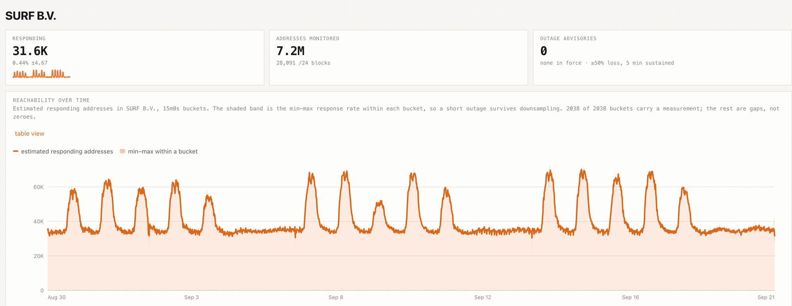792x306 pixels.
Task: Click the orange line legend swatch
Action: [x=15, y=152]
